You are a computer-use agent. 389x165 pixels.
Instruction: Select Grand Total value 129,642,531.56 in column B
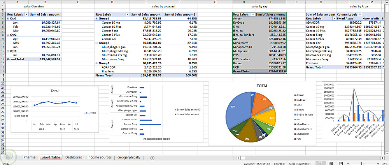tap(45, 59)
